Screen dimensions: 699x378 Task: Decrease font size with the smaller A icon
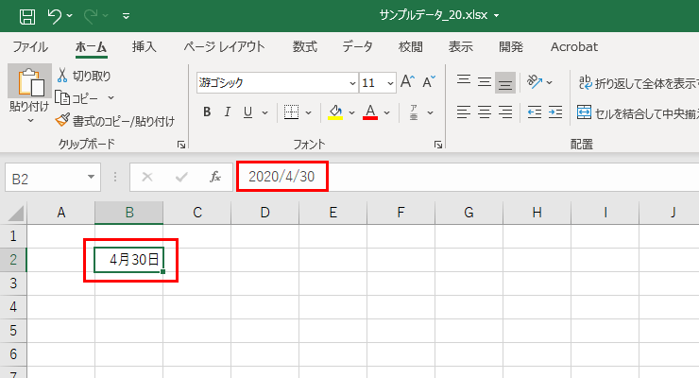(x=429, y=81)
